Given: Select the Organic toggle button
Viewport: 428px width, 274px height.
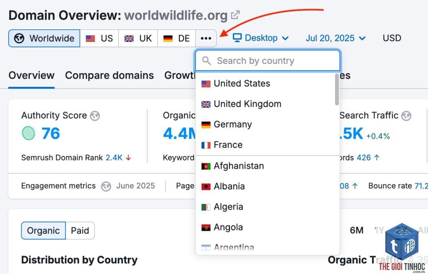Looking at the screenshot, I should (x=43, y=231).
